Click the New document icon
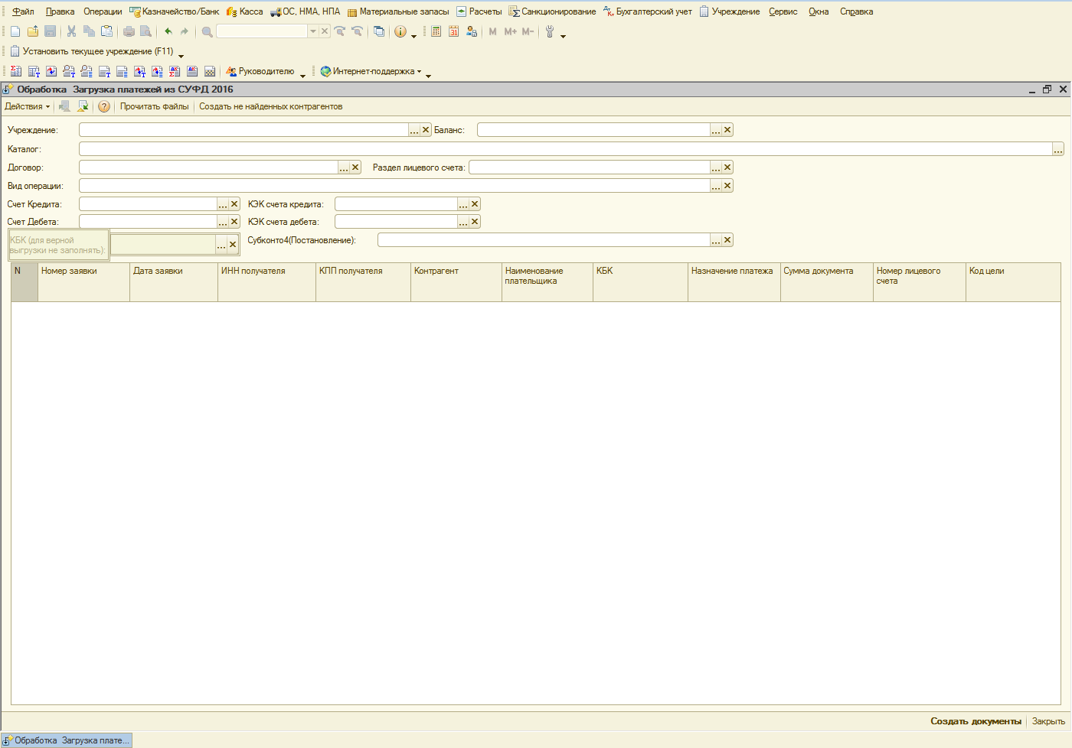The height and width of the screenshot is (748, 1072). (15, 31)
